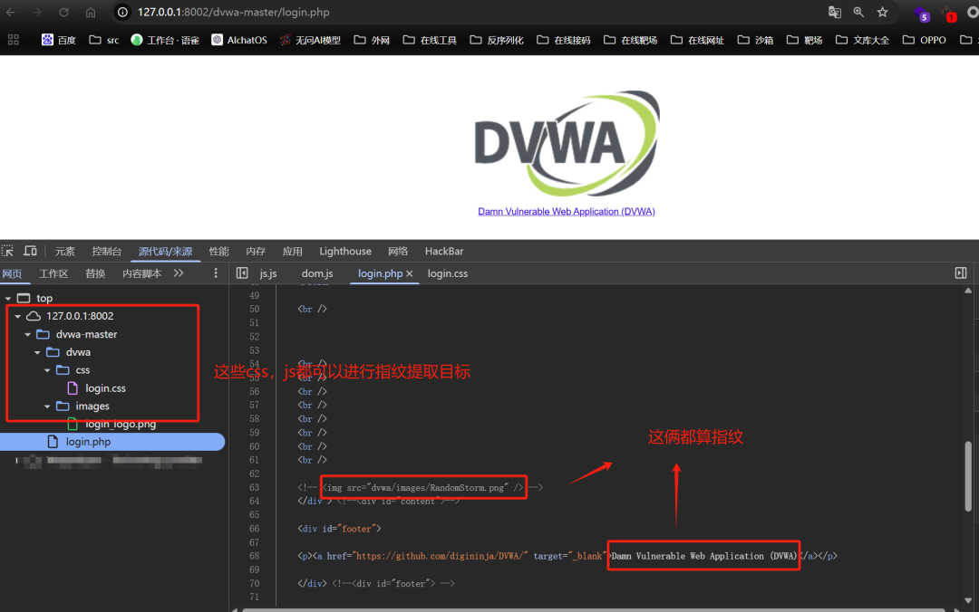The height and width of the screenshot is (612, 979).
Task: Collapse the top frame tree node
Action: (x=8, y=298)
